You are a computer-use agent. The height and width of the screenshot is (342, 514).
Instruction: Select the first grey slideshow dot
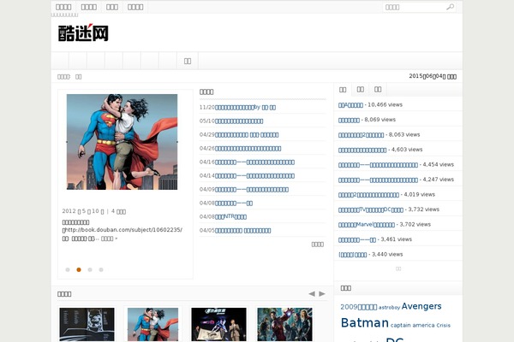[x=68, y=269]
